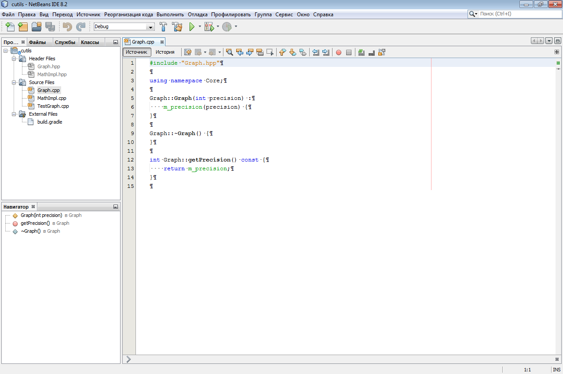Toggle rectangular selection mode in editor toolbar
The width and height of the screenshot is (563, 374).
(x=270, y=52)
